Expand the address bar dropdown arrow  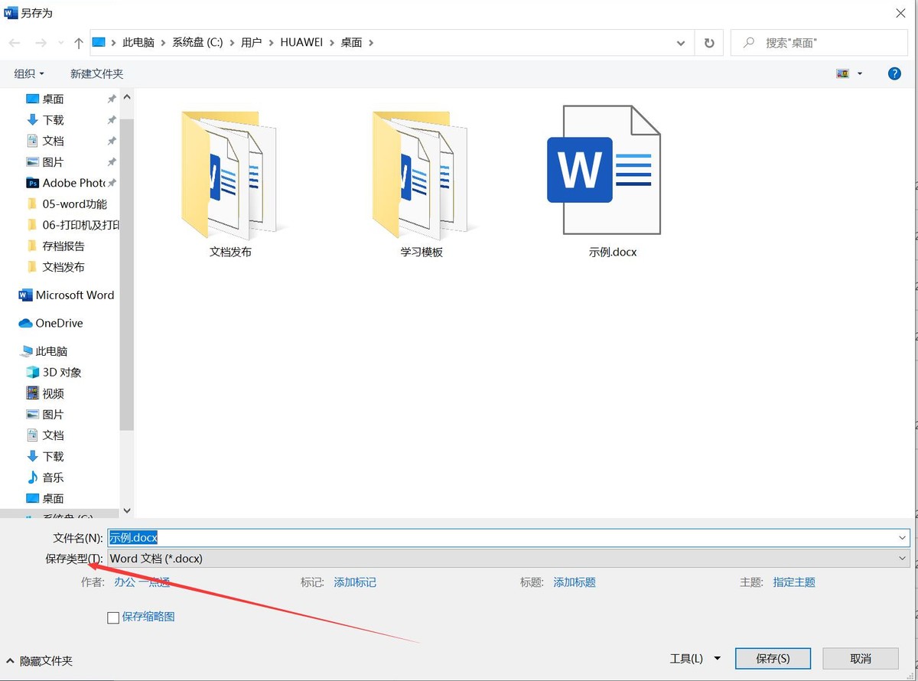(681, 43)
